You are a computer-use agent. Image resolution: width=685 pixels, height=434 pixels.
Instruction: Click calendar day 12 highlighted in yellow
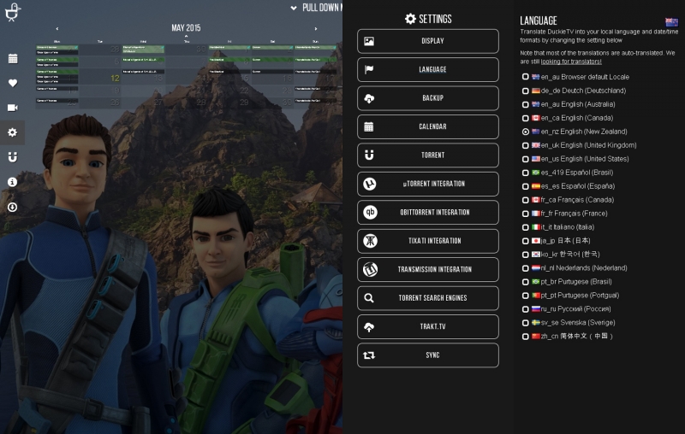pos(115,78)
